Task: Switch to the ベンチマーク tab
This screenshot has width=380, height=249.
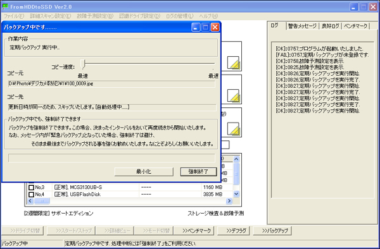Action: 355,26
